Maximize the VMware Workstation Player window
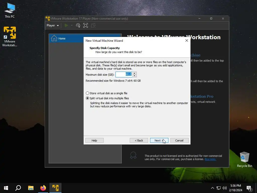Image resolution: width=257 pixels, height=193 pixels. tap(211, 19)
